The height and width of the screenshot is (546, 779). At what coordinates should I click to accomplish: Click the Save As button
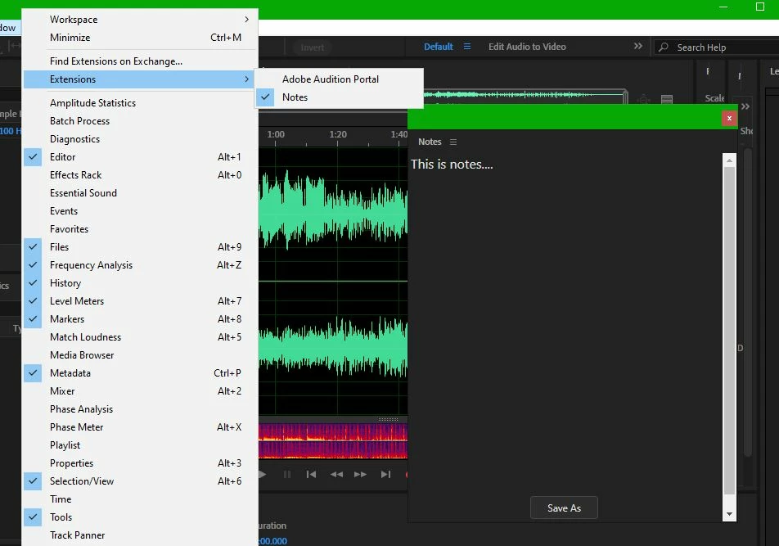point(564,508)
